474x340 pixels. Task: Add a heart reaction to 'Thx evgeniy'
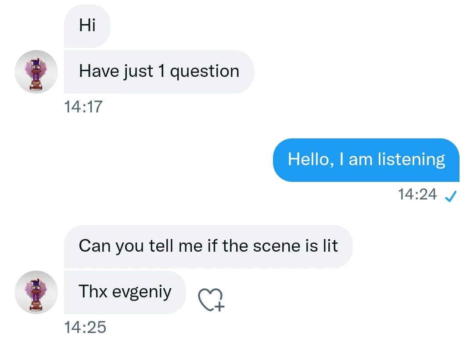coord(211,300)
